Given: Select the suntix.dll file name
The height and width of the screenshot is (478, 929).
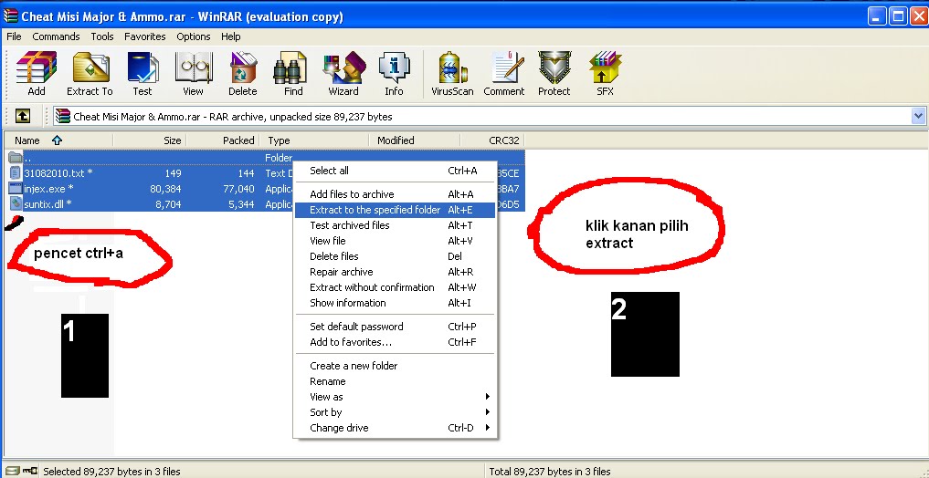Looking at the screenshot, I should point(48,204).
